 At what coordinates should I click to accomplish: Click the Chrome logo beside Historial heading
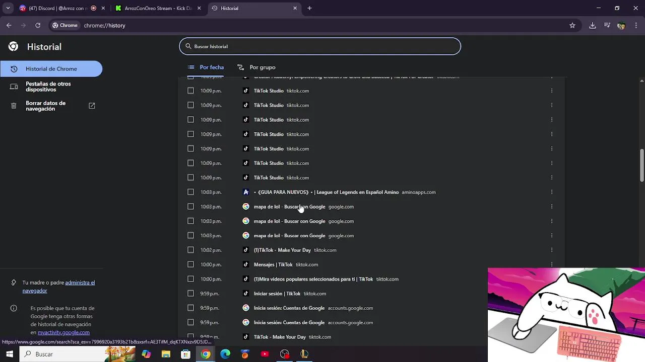[x=14, y=47]
